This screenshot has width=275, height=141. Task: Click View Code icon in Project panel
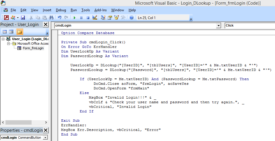click(5, 32)
